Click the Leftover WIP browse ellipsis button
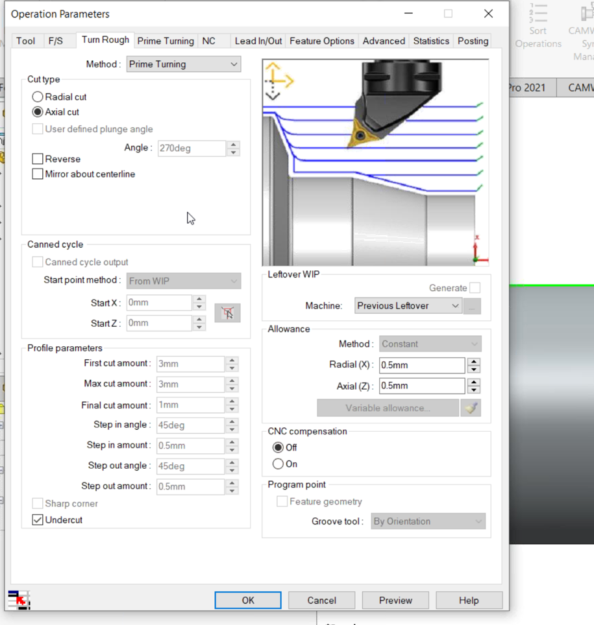594x625 pixels. (472, 306)
